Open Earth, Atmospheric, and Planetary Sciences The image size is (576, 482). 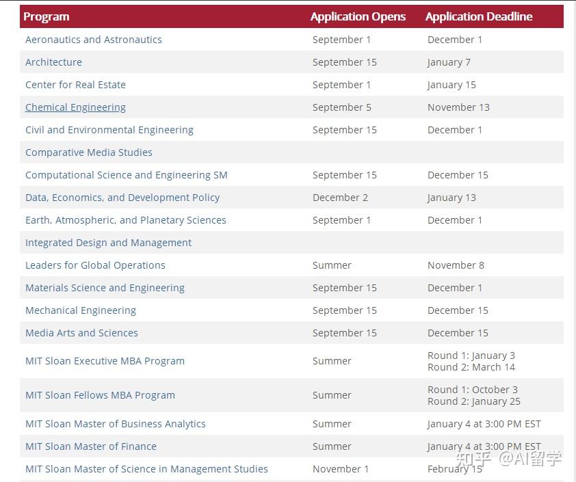pyautogui.click(x=126, y=220)
